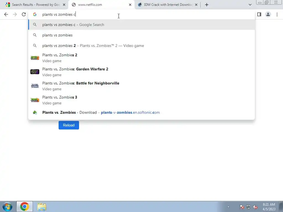
Task: Click the network tray icon
Action: (248, 207)
